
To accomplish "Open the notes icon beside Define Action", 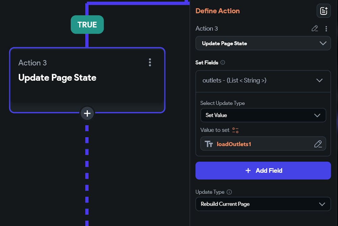I will point(323,11).
